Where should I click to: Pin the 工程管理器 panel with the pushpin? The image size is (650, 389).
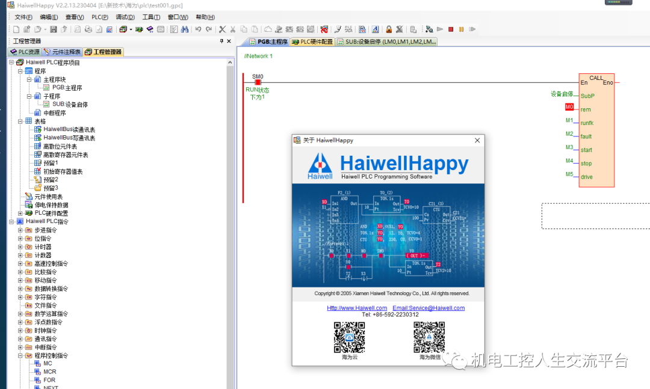[221, 41]
